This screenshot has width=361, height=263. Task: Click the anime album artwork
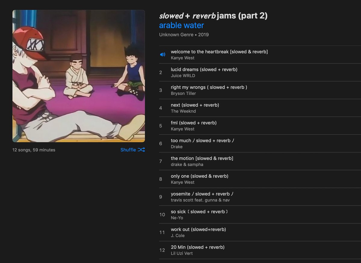point(79,76)
